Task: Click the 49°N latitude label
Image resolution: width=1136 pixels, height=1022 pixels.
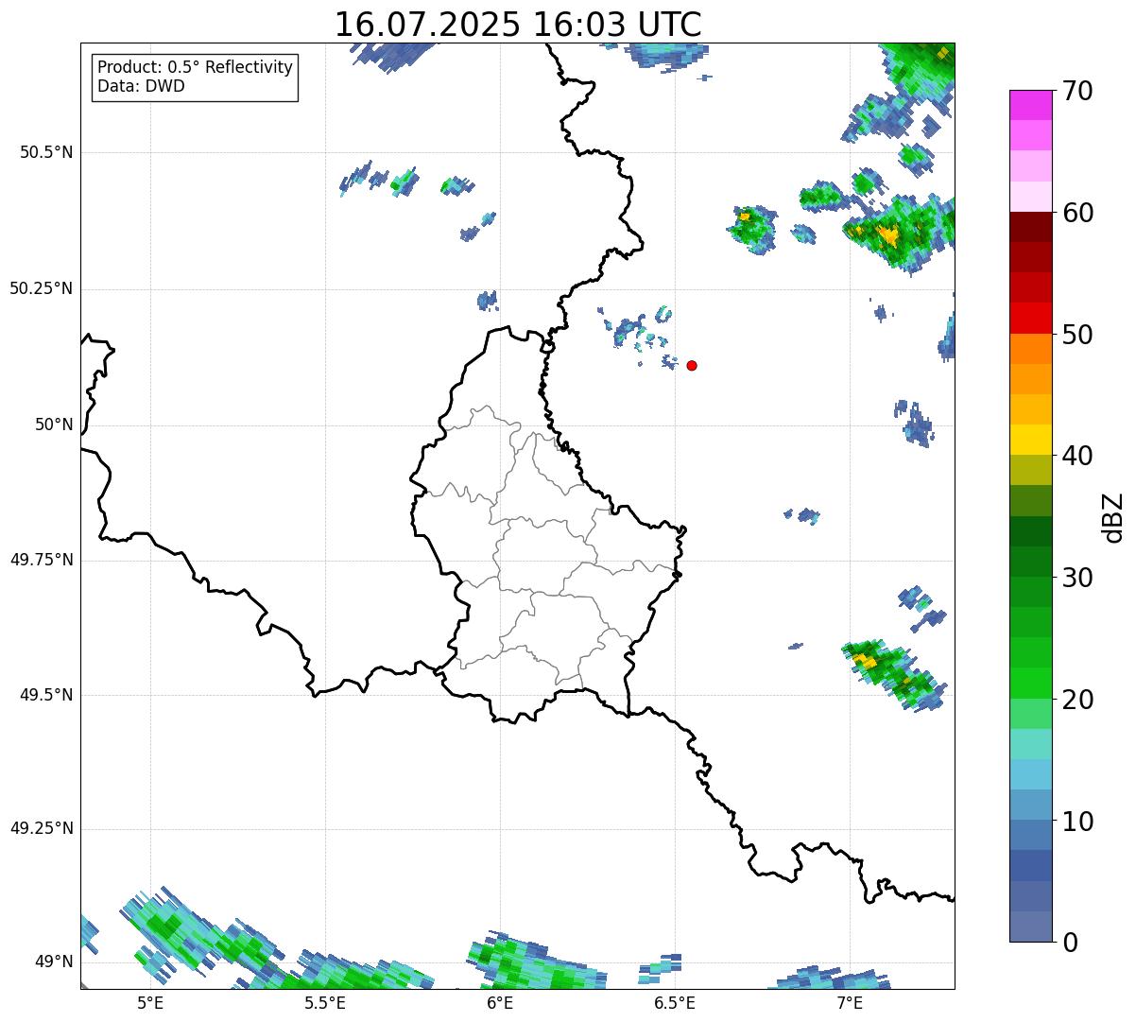Action: 54,961
